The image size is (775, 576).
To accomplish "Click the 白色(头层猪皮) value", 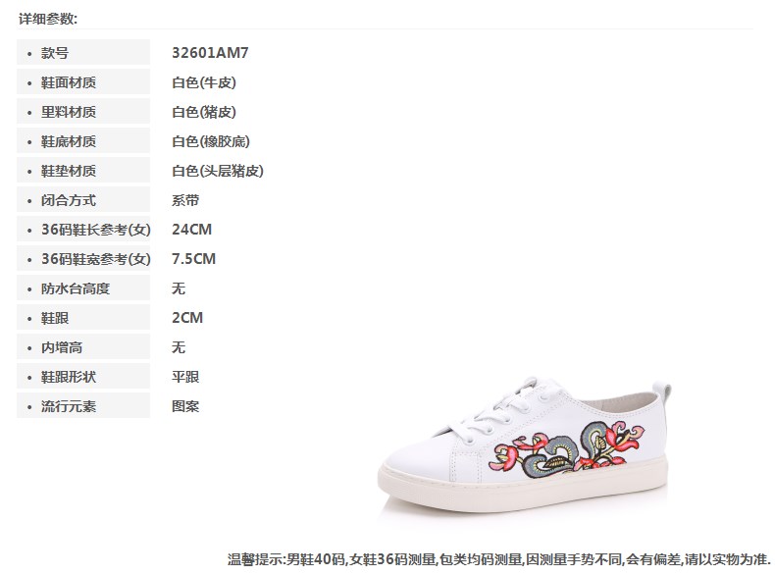I will tap(218, 171).
